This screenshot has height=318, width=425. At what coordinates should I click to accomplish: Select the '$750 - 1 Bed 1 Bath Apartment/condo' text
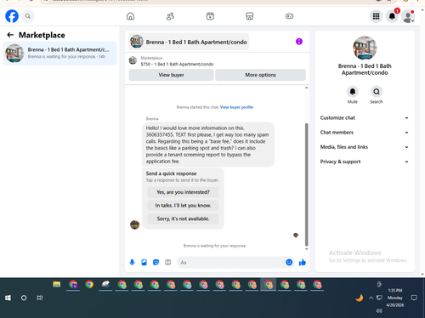point(177,64)
